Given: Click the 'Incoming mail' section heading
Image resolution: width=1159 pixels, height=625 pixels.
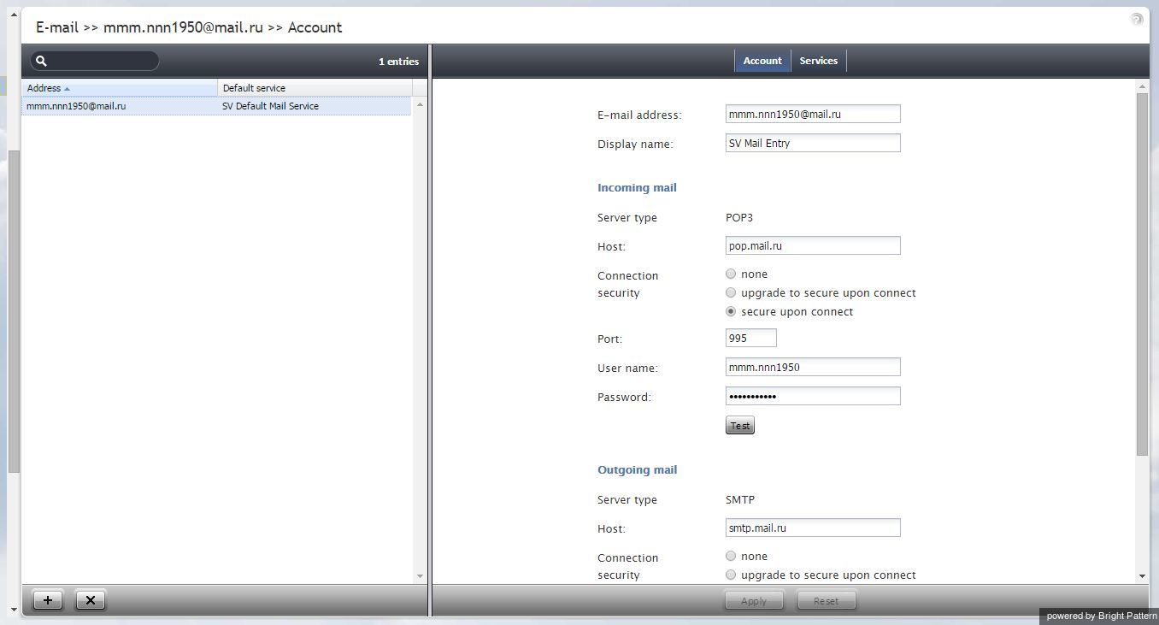Looking at the screenshot, I should pyautogui.click(x=637, y=188).
